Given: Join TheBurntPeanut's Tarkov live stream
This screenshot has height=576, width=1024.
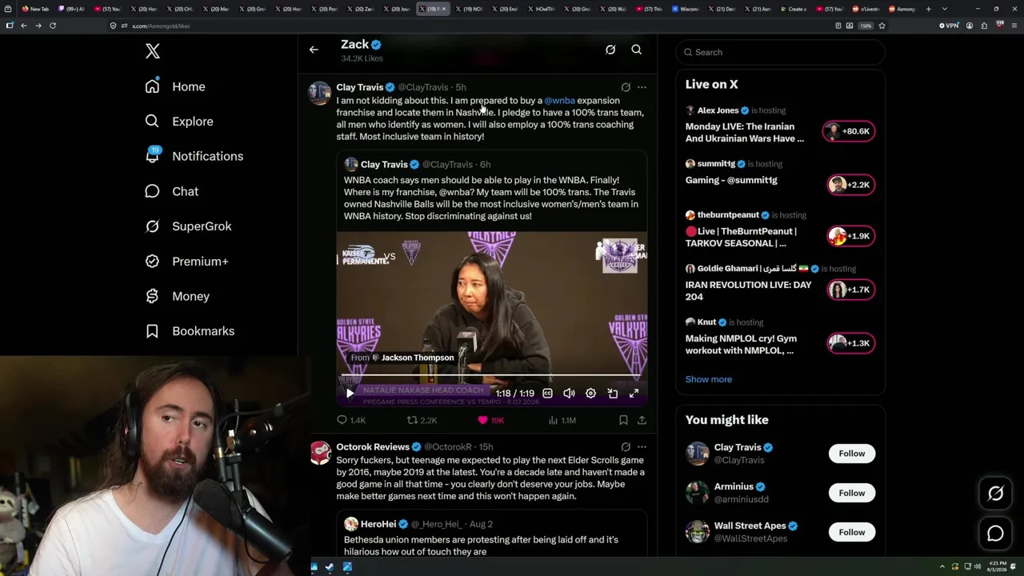Looking at the screenshot, I should click(849, 236).
